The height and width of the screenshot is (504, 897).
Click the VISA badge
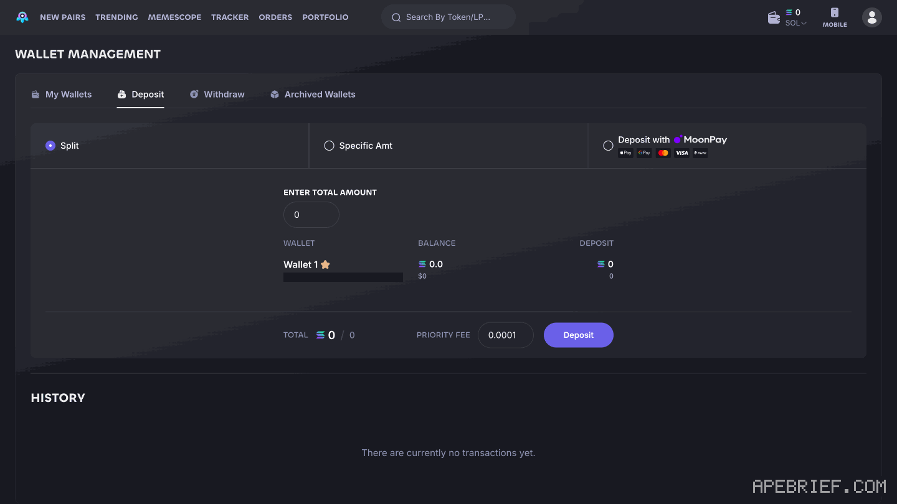point(681,153)
